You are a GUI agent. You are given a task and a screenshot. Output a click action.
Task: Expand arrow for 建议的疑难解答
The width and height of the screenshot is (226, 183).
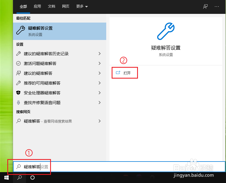tap(99, 73)
